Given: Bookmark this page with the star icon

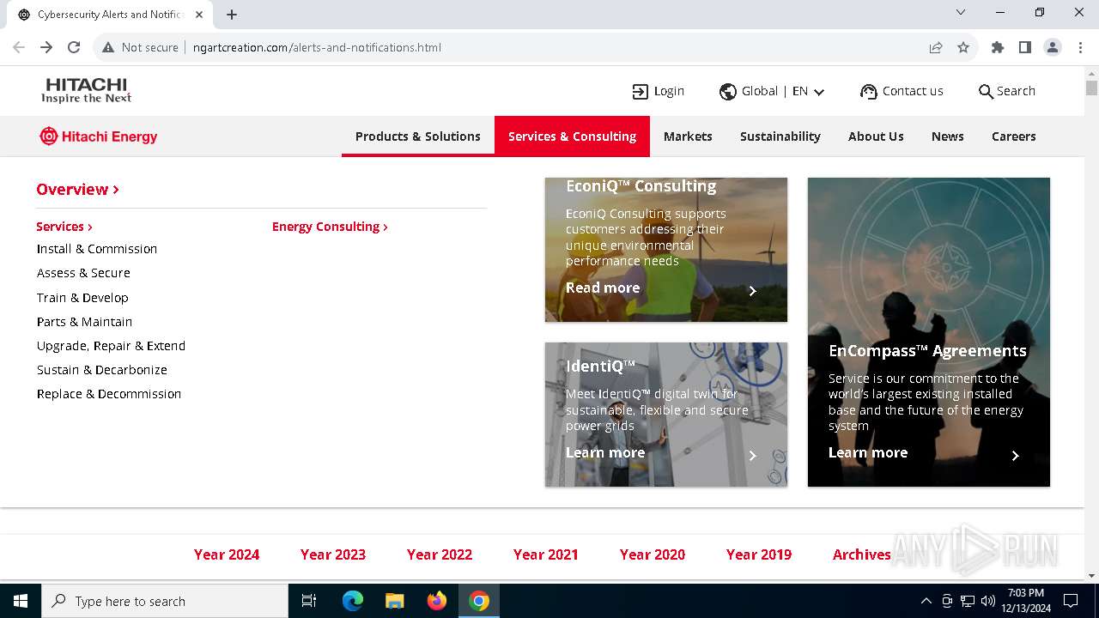Looking at the screenshot, I should point(963,47).
